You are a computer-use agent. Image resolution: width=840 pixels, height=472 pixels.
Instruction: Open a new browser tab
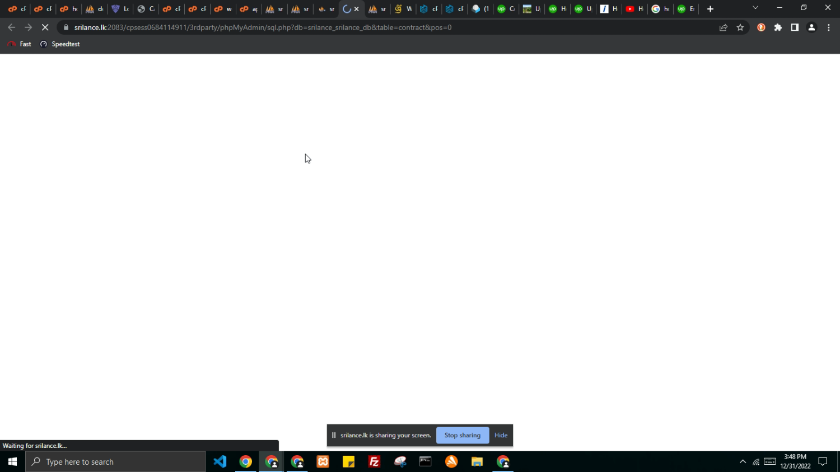tap(710, 9)
